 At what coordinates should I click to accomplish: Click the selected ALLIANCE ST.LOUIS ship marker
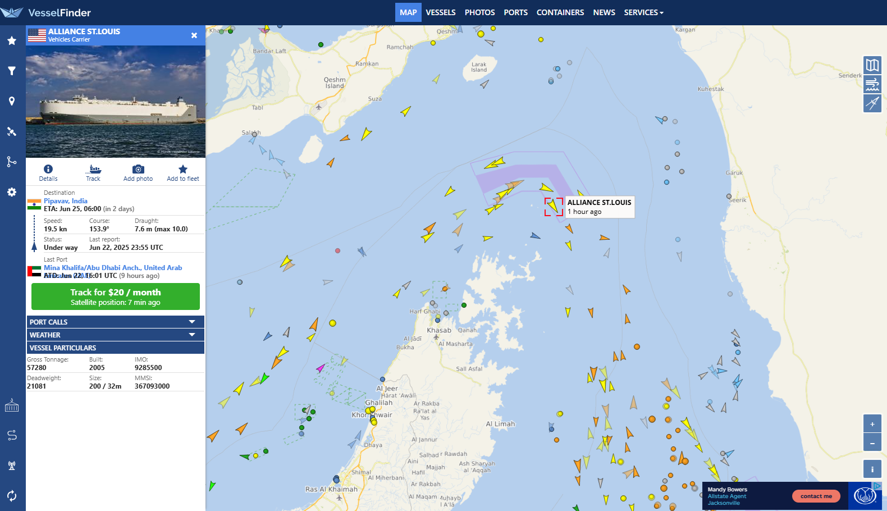[554, 206]
